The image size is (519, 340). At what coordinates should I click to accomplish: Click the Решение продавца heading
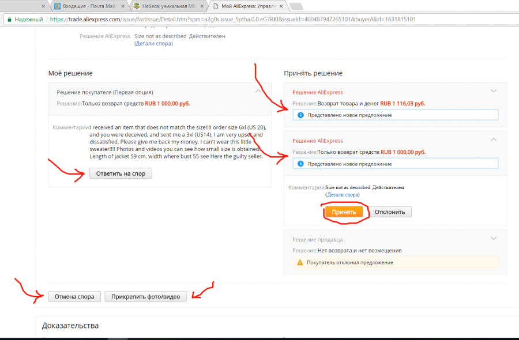click(317, 240)
